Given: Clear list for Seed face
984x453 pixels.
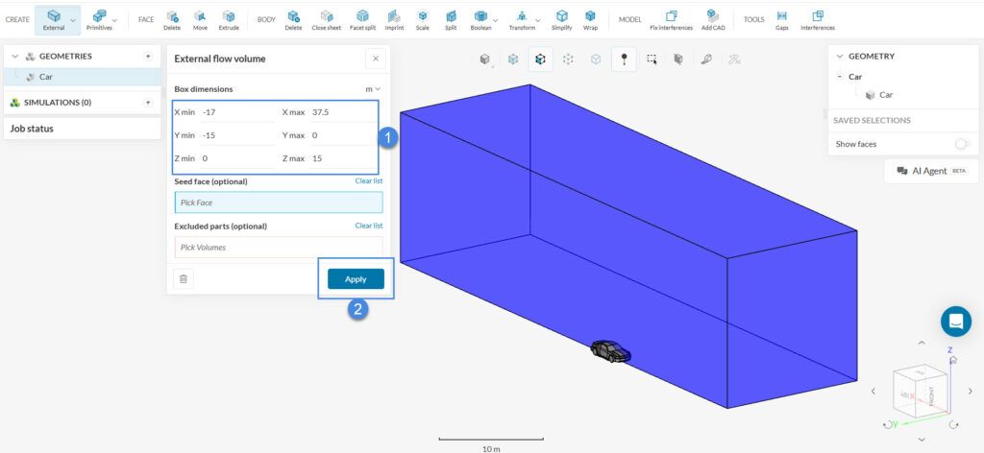Looking at the screenshot, I should click(x=369, y=180).
